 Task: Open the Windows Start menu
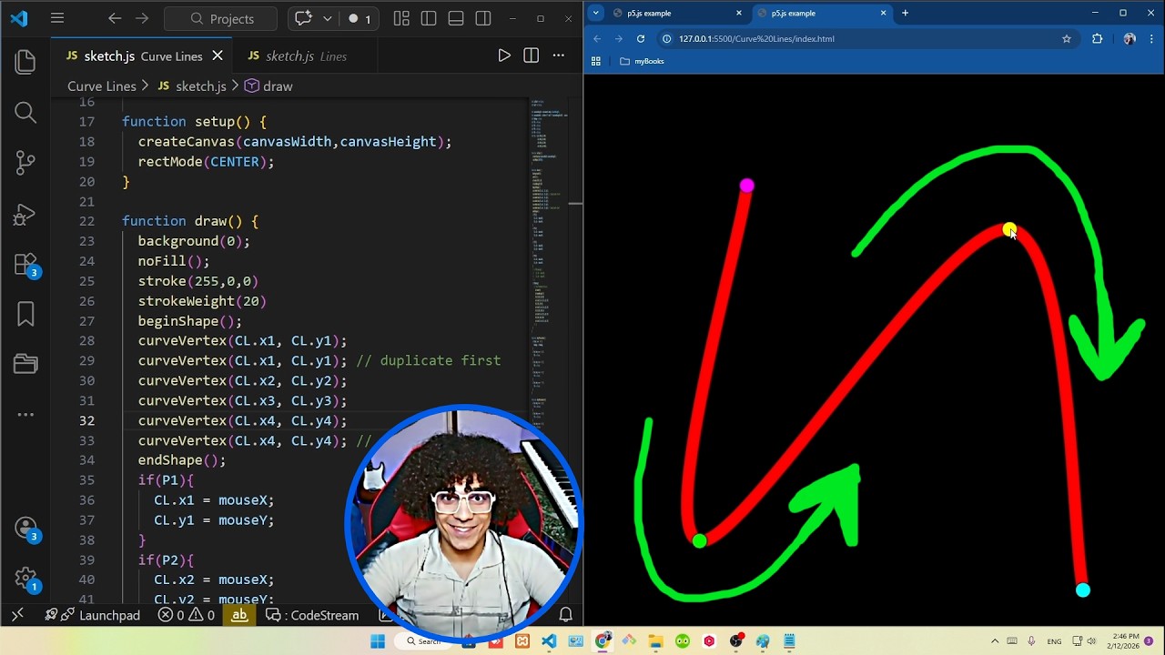pyautogui.click(x=378, y=641)
